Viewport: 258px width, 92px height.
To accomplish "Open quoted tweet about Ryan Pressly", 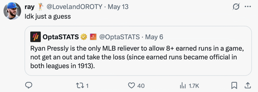I will (138, 51).
